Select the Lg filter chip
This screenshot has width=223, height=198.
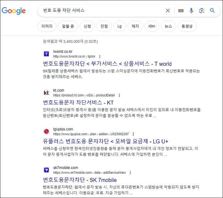(120, 26)
